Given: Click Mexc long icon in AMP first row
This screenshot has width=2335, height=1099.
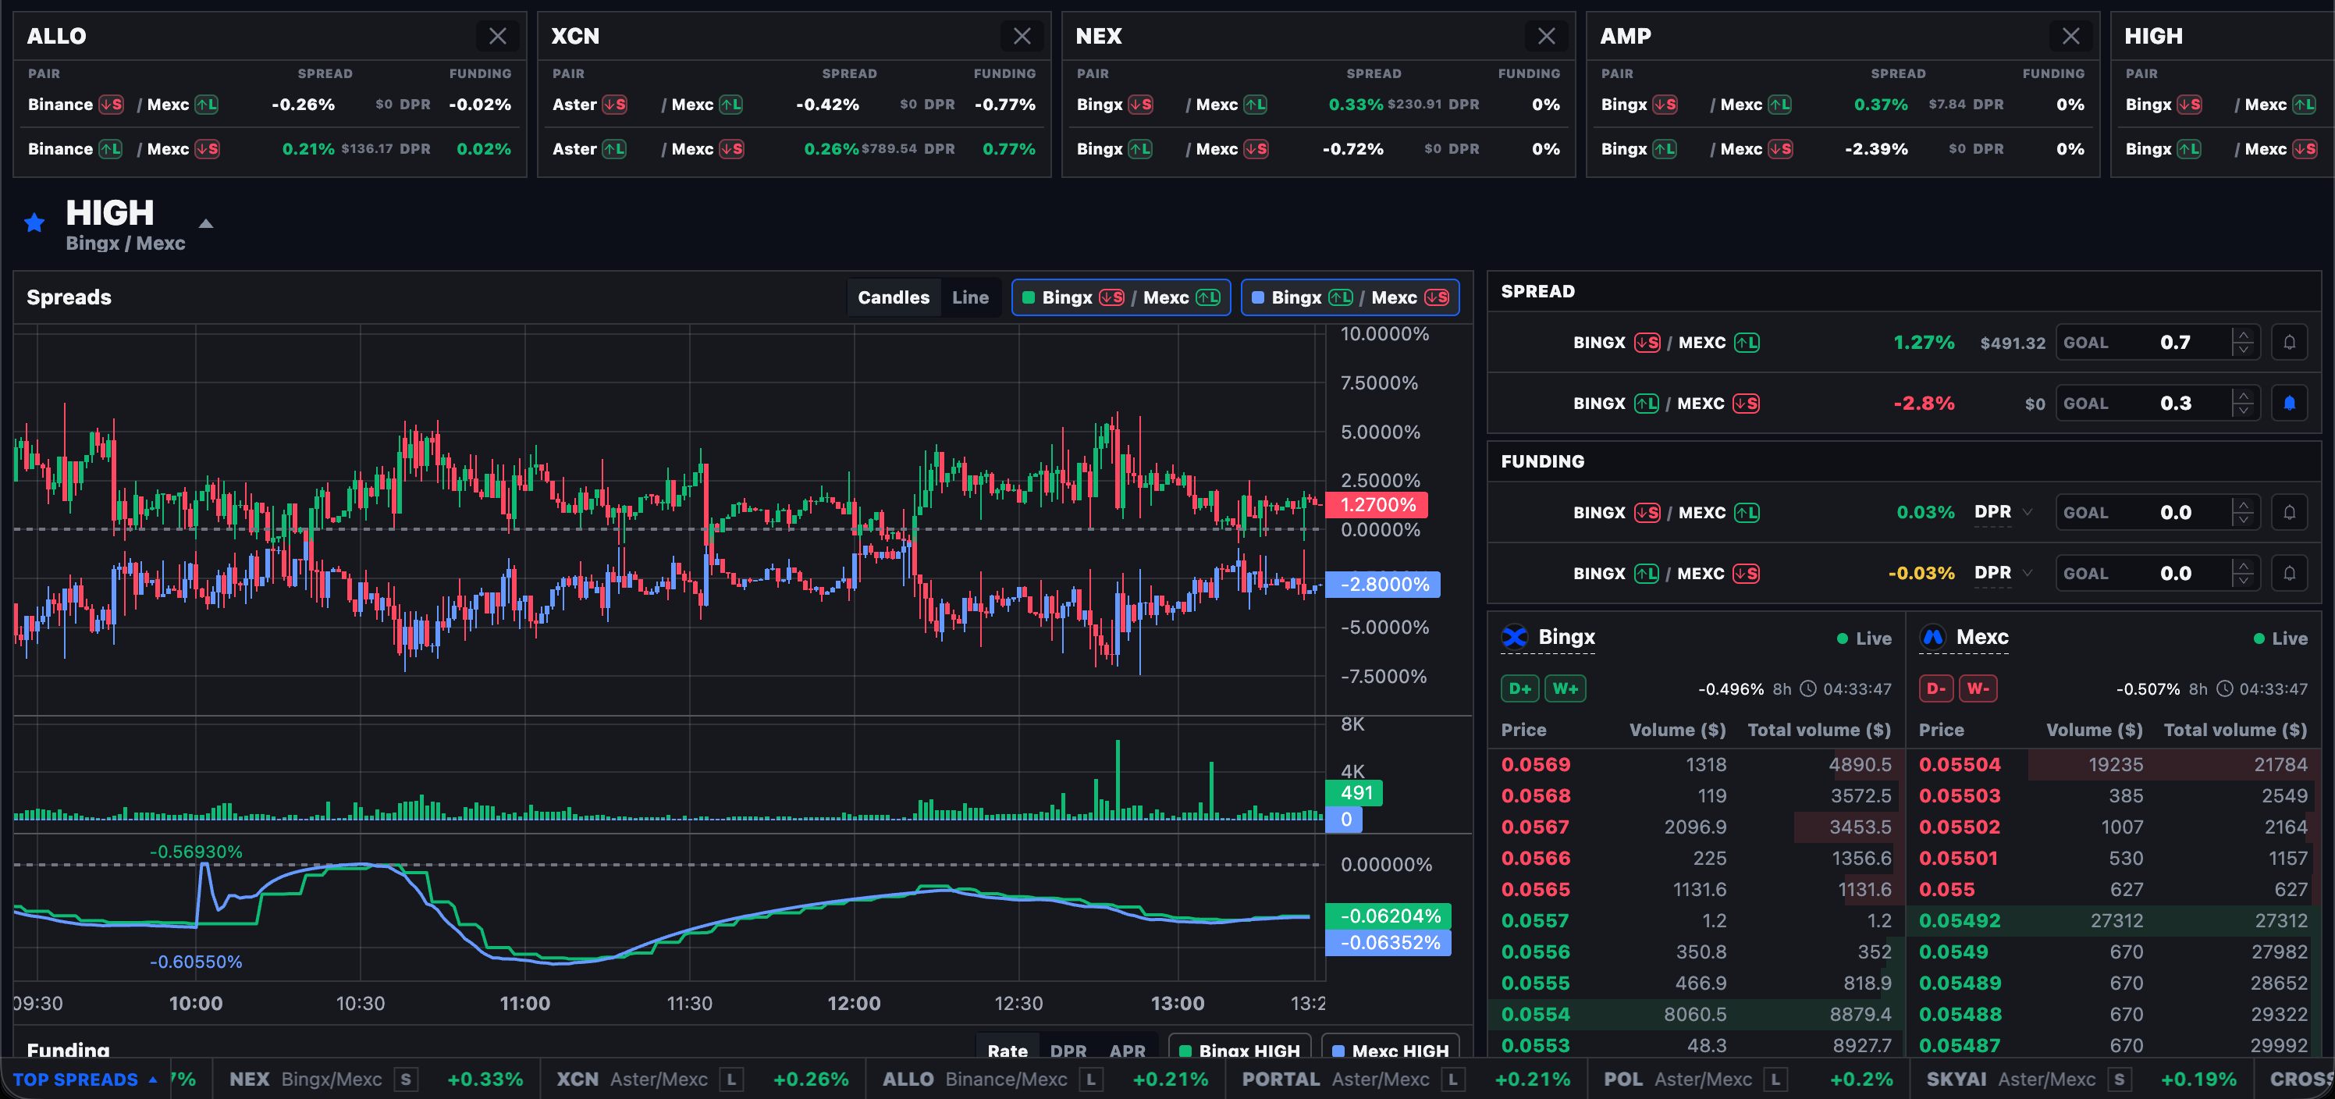Looking at the screenshot, I should [1779, 105].
